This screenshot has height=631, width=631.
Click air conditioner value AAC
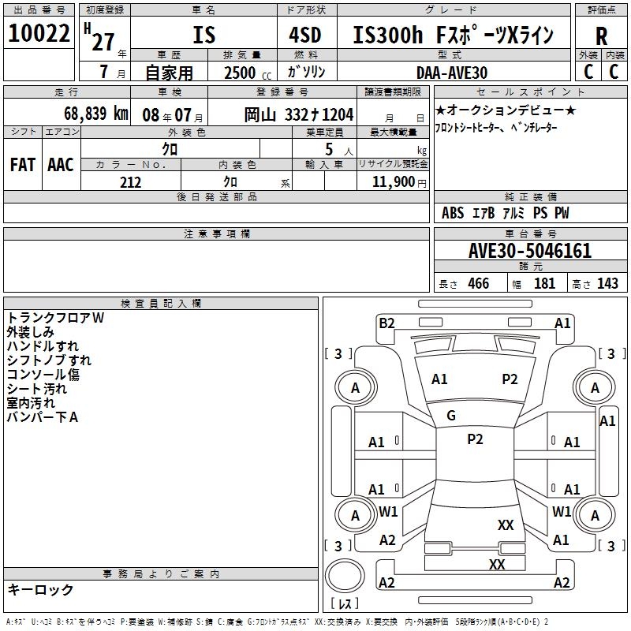pos(61,165)
